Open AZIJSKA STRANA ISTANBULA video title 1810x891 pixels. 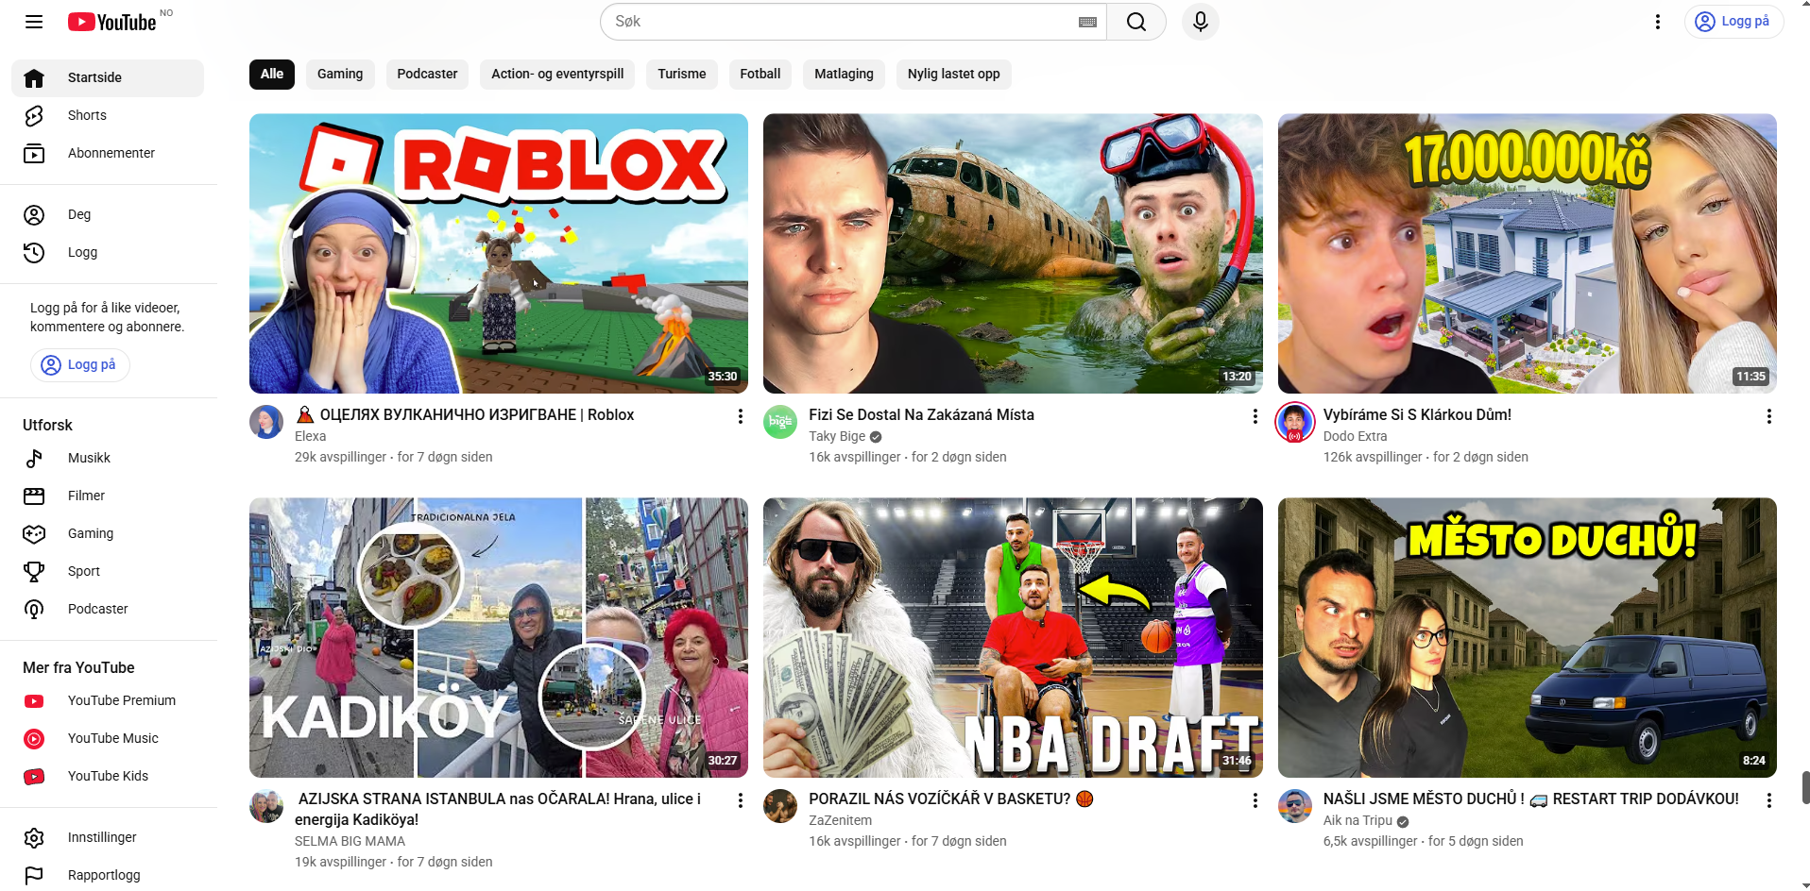click(498, 810)
